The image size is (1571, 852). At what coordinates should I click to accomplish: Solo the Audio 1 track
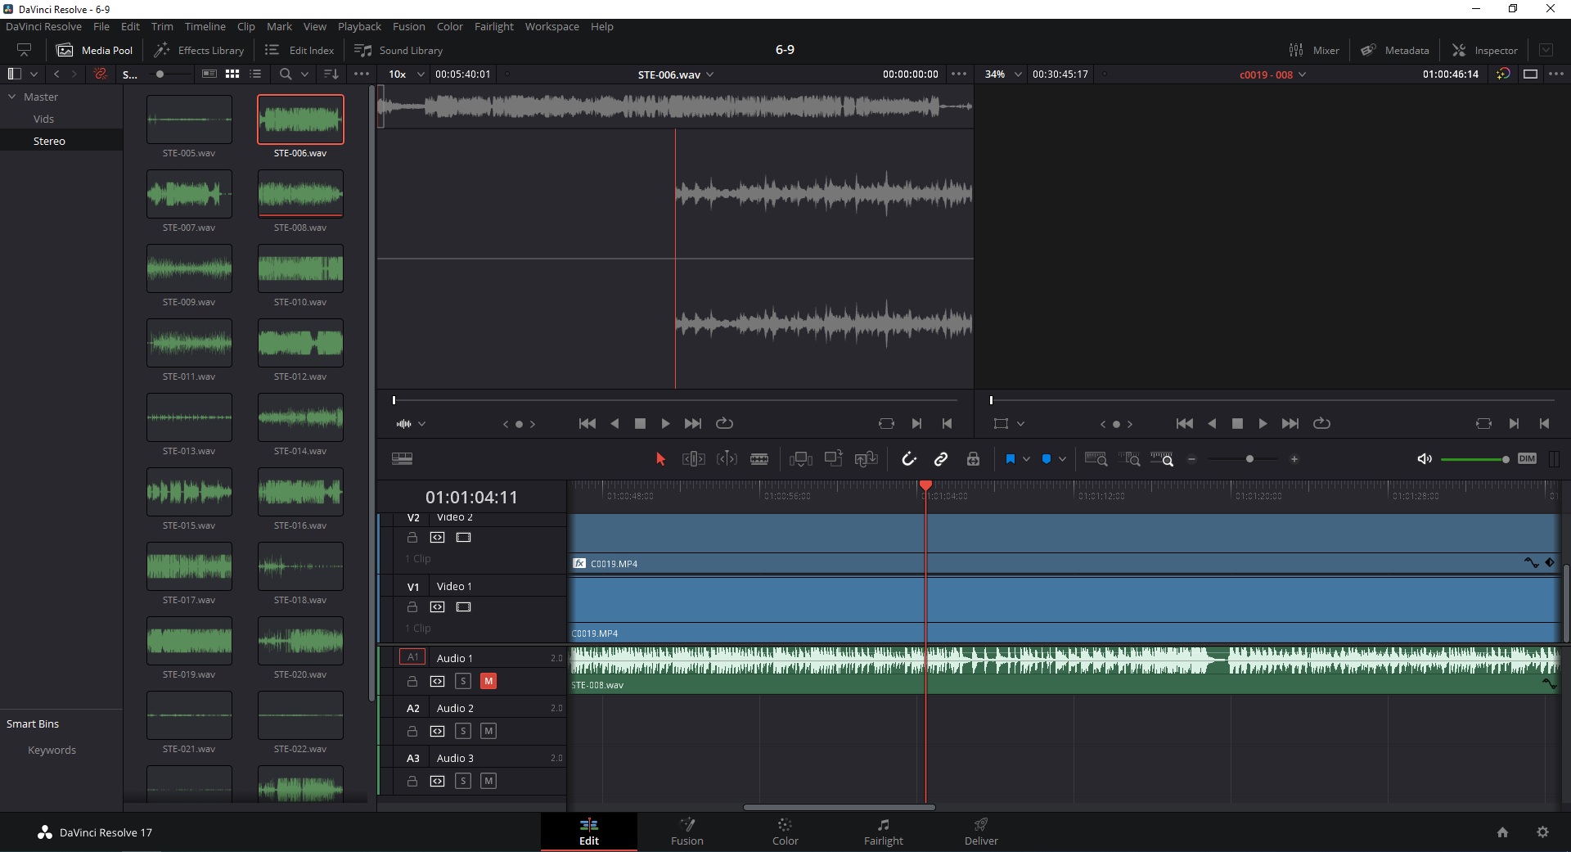[x=463, y=681]
